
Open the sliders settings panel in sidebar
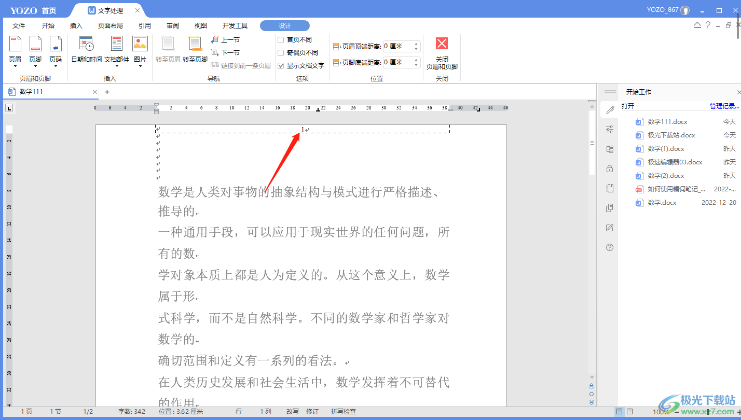(610, 129)
